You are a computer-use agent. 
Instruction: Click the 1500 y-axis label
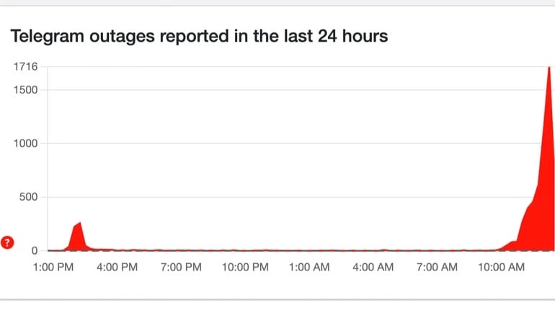[27, 90]
